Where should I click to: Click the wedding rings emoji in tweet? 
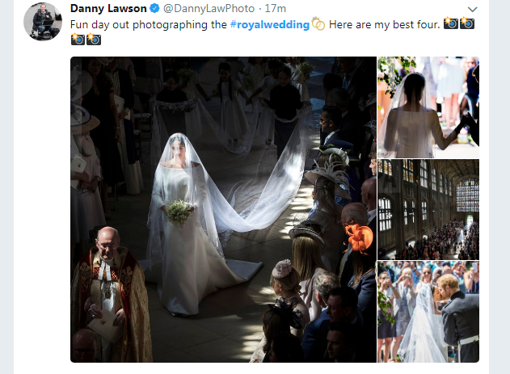[x=318, y=23]
